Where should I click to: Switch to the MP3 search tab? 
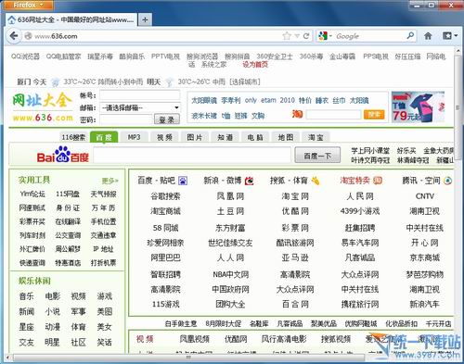[134, 137]
